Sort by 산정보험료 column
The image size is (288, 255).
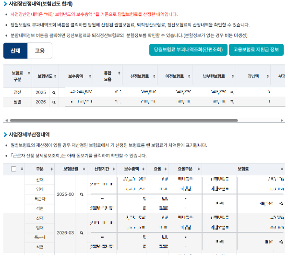tap(154, 76)
